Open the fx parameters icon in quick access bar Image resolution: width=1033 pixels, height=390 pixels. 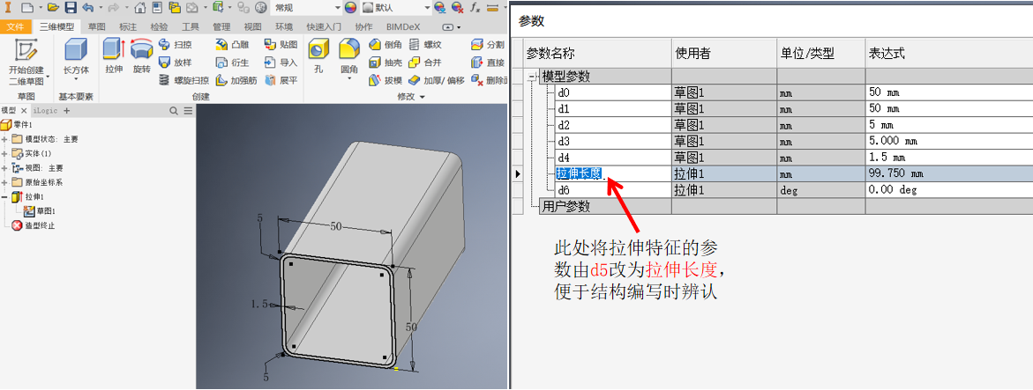(x=475, y=8)
